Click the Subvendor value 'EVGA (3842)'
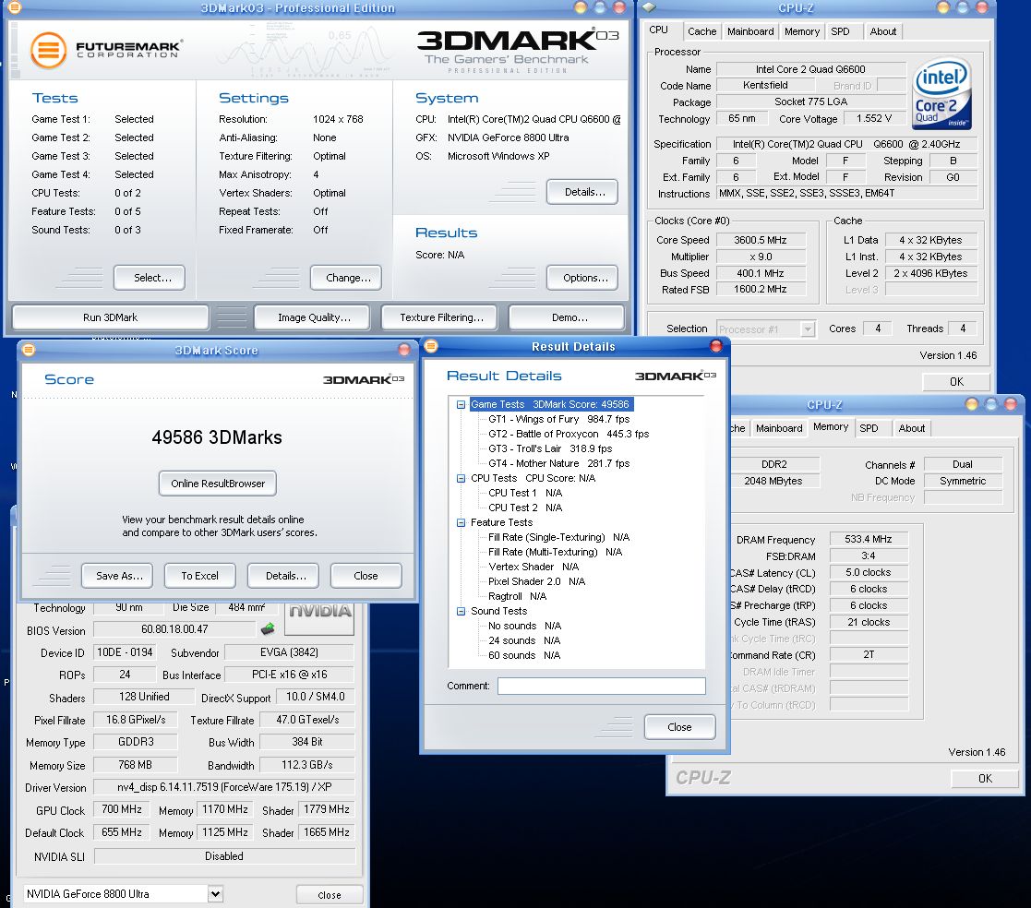The image size is (1031, 908). 289,652
